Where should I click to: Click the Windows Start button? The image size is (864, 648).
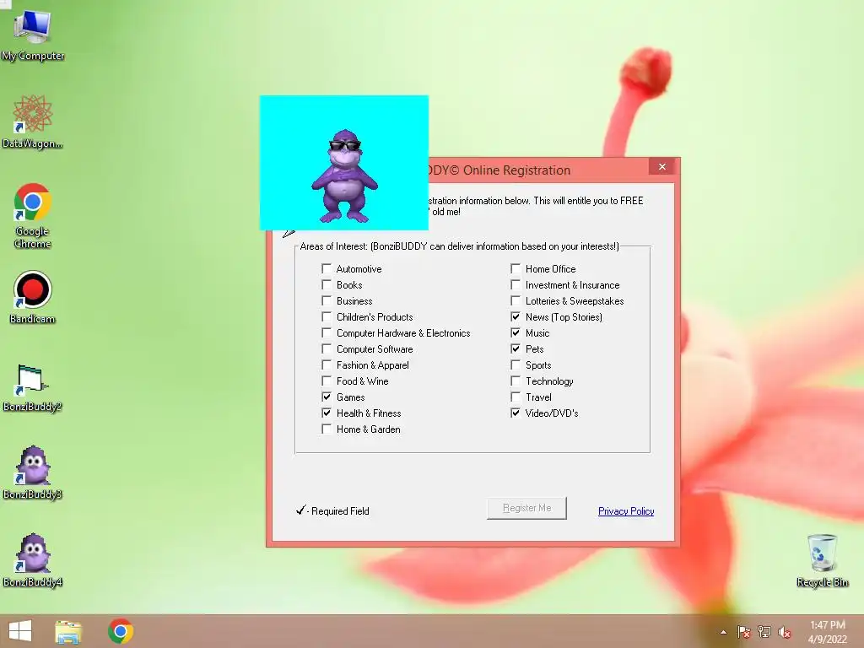(x=20, y=631)
